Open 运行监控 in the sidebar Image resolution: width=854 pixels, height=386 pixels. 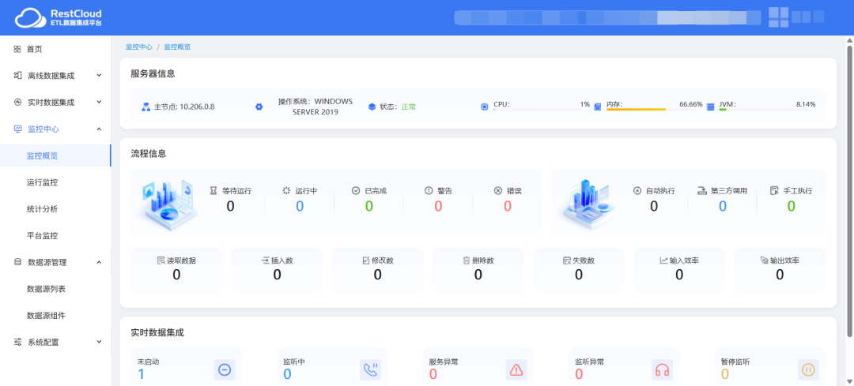click(x=55, y=182)
